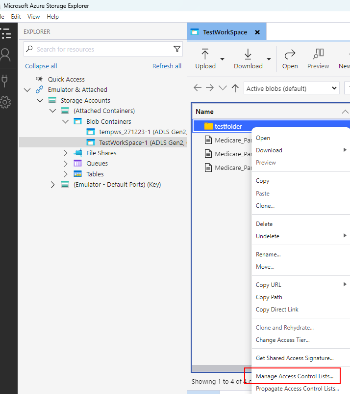Open the Download dropdown arrow

[269, 59]
